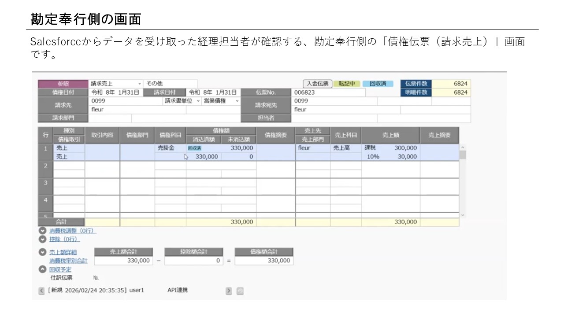The width and height of the screenshot is (564, 317).
Task: Click the forward navigation arrow icon
Action: point(229,290)
